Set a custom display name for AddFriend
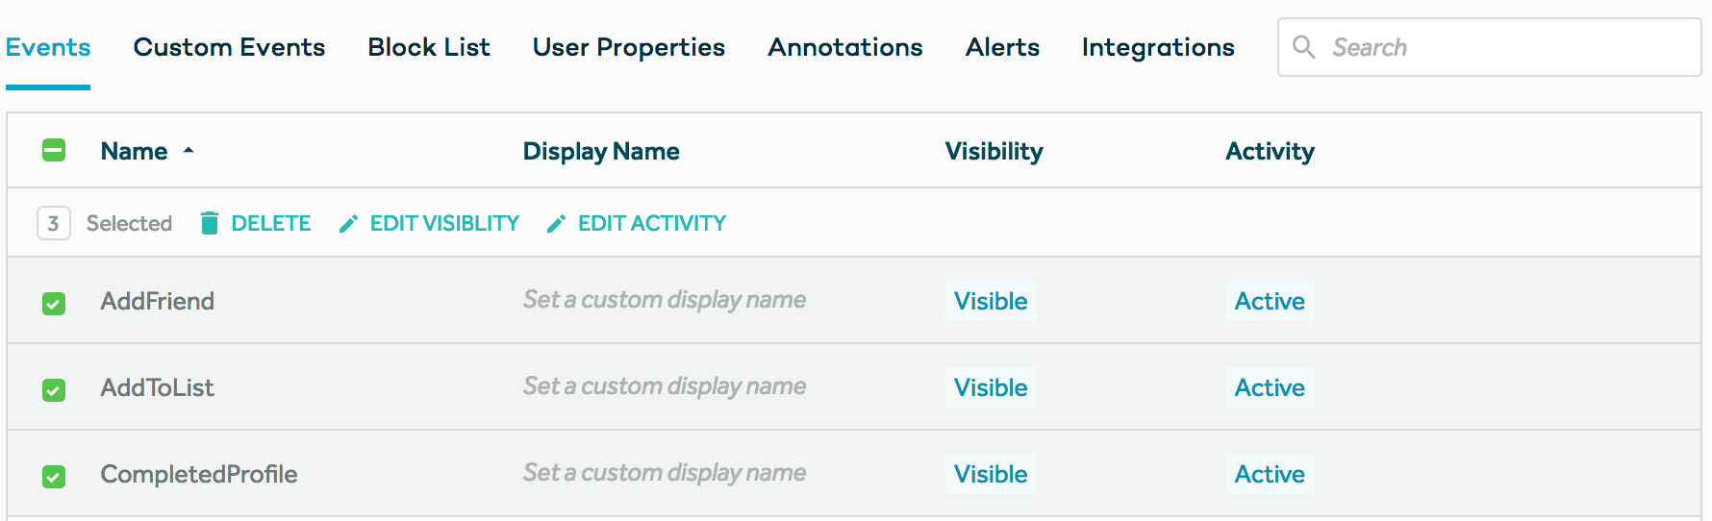Image resolution: width=1712 pixels, height=521 pixels. (x=665, y=300)
